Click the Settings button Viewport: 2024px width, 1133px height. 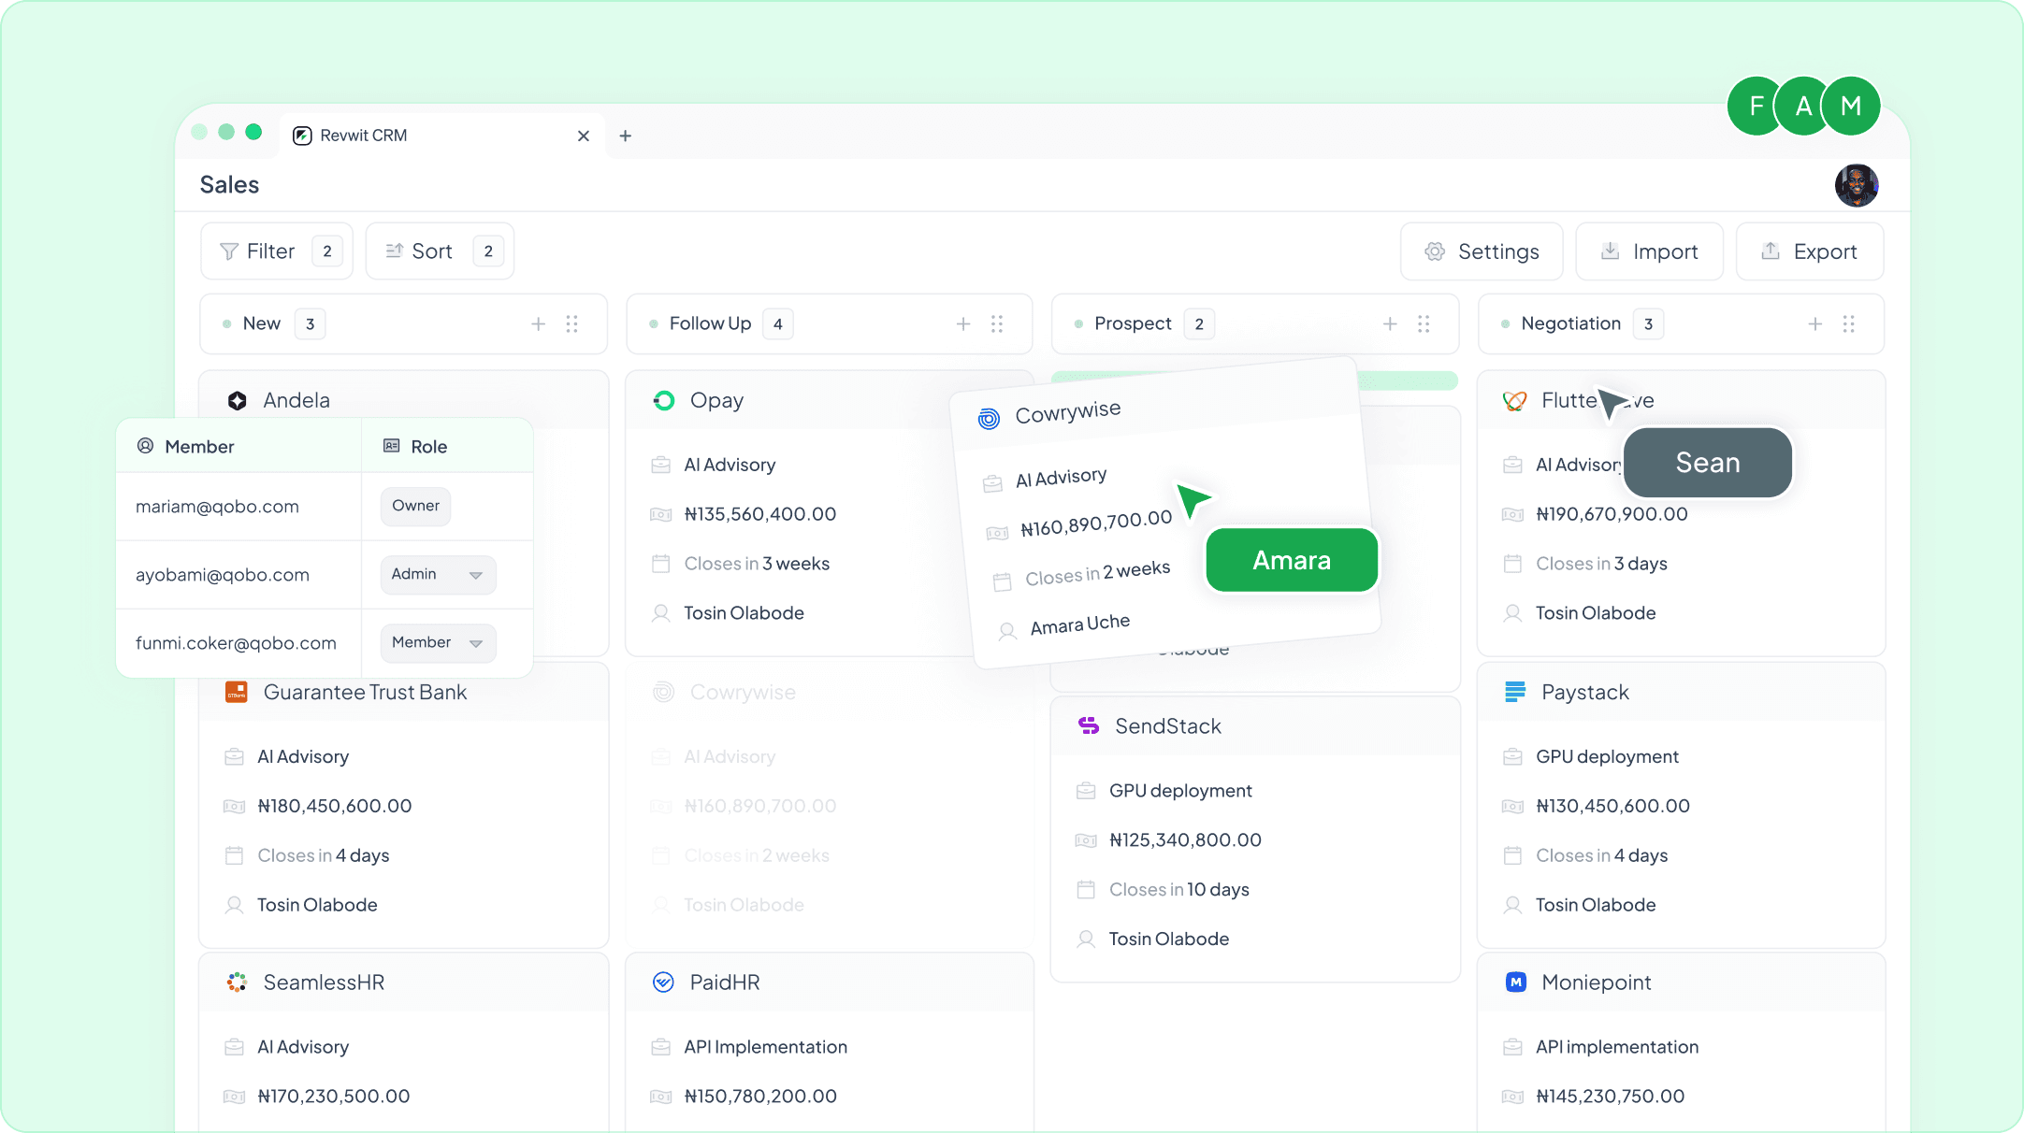[1482, 251]
